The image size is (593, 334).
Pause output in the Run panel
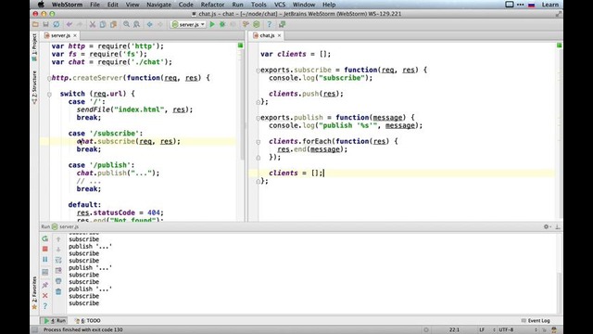(x=45, y=260)
